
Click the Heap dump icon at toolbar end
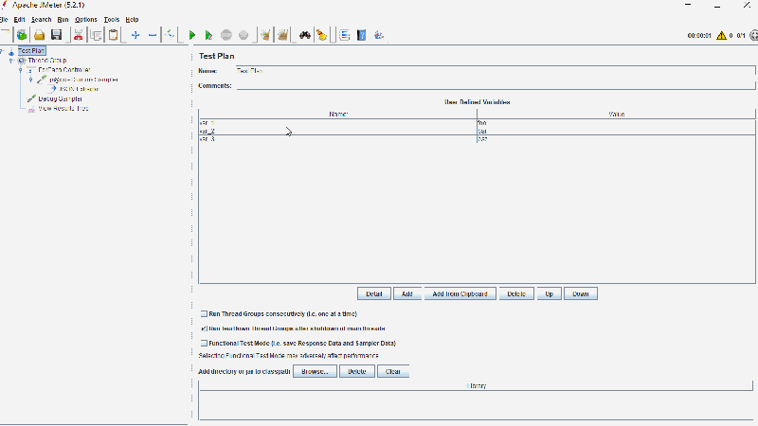[x=379, y=35]
